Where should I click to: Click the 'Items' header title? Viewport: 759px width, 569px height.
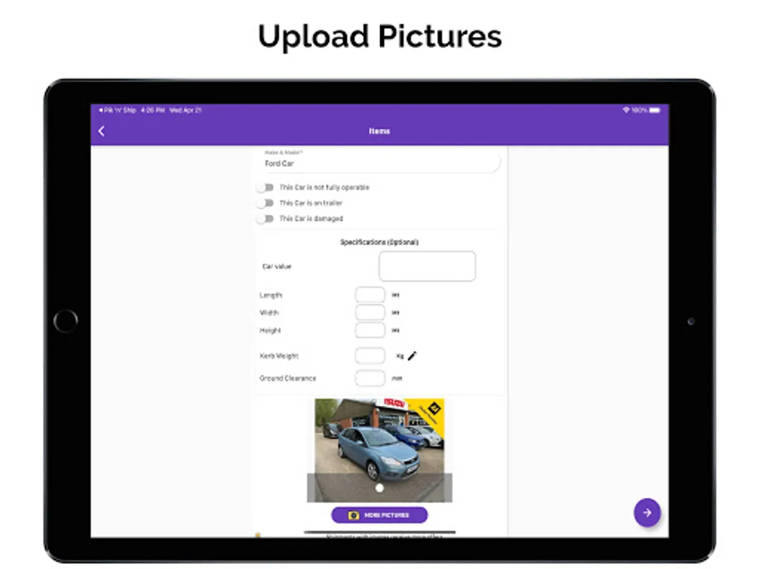(x=379, y=131)
